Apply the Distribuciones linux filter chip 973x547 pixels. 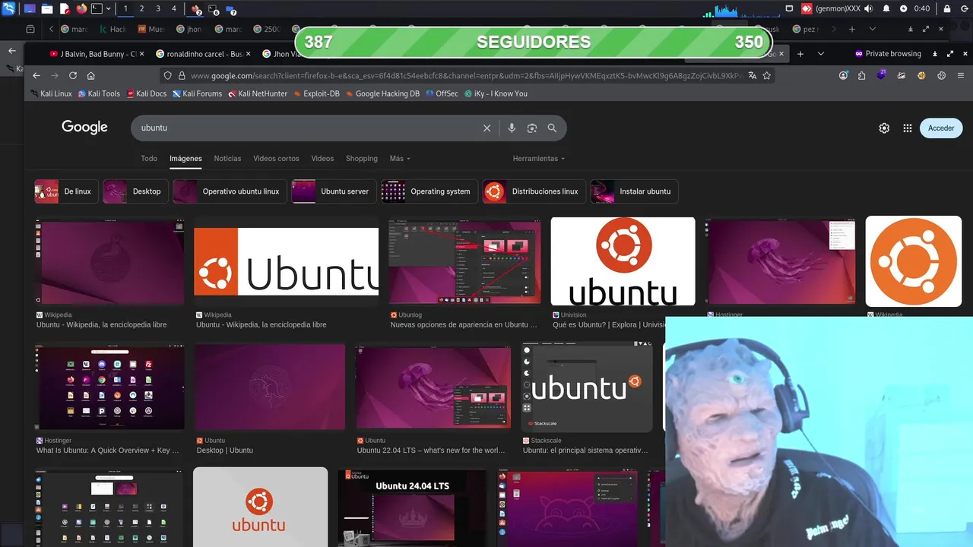[534, 191]
